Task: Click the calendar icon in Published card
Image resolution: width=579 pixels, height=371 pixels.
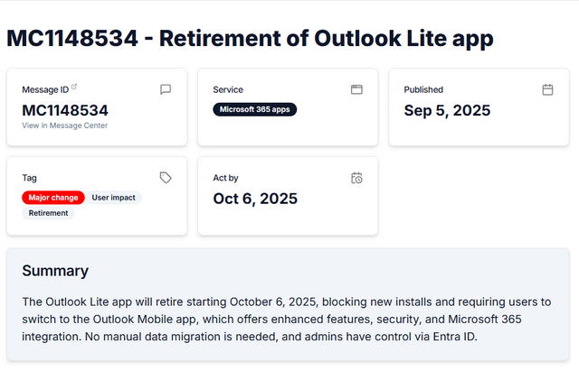Action: click(x=547, y=89)
